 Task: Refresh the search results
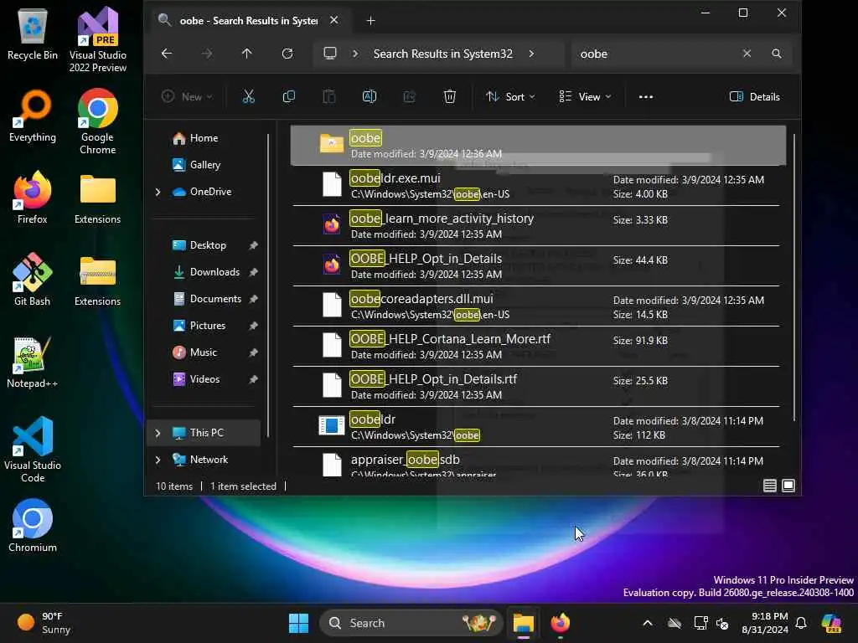tap(287, 54)
